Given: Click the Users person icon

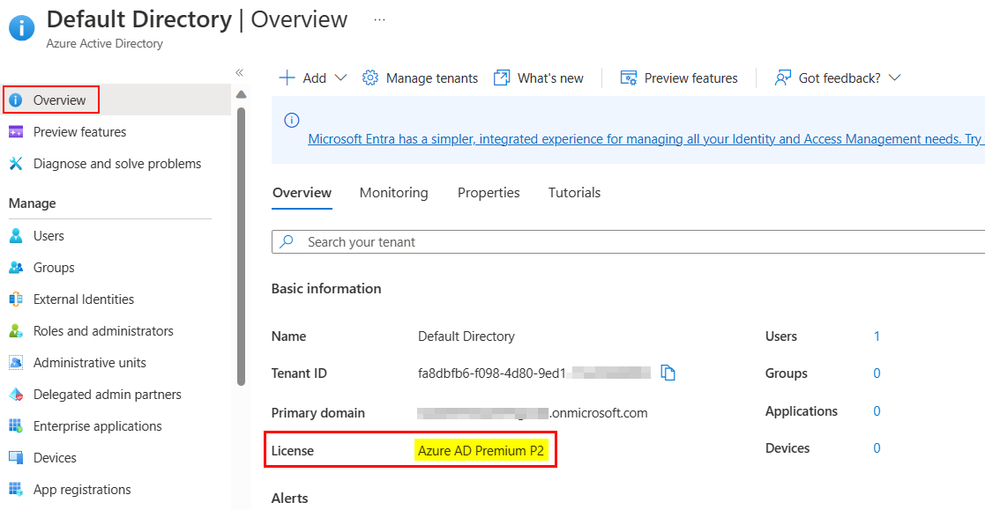Looking at the screenshot, I should [x=16, y=236].
